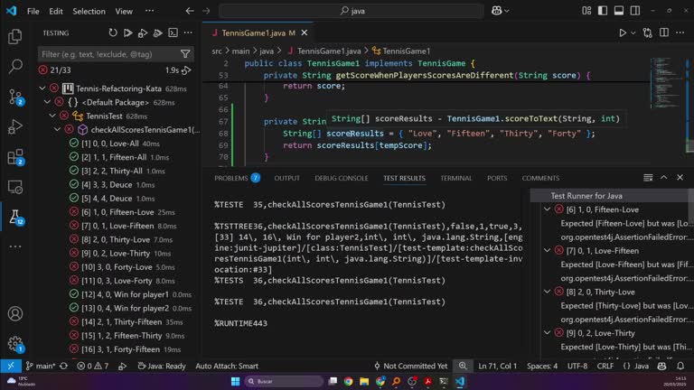
Task: Open Extensions view in activity bar
Action: pos(15,157)
